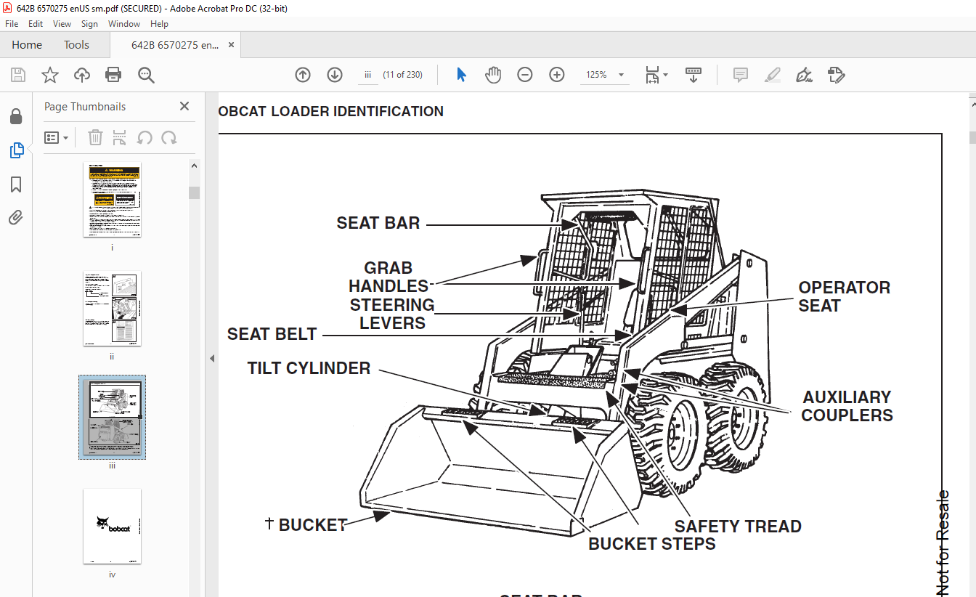Viewport: 976px width, 597px height.
Task: Select the Hand pan tool
Action: tap(493, 75)
